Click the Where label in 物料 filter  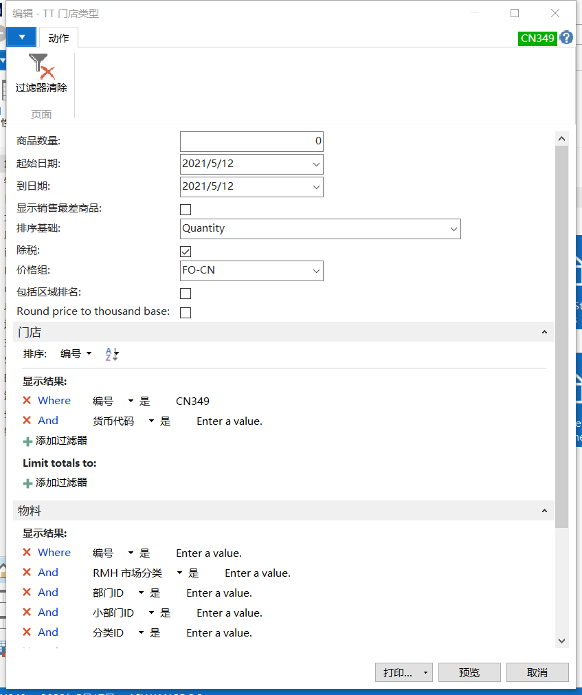coord(54,552)
